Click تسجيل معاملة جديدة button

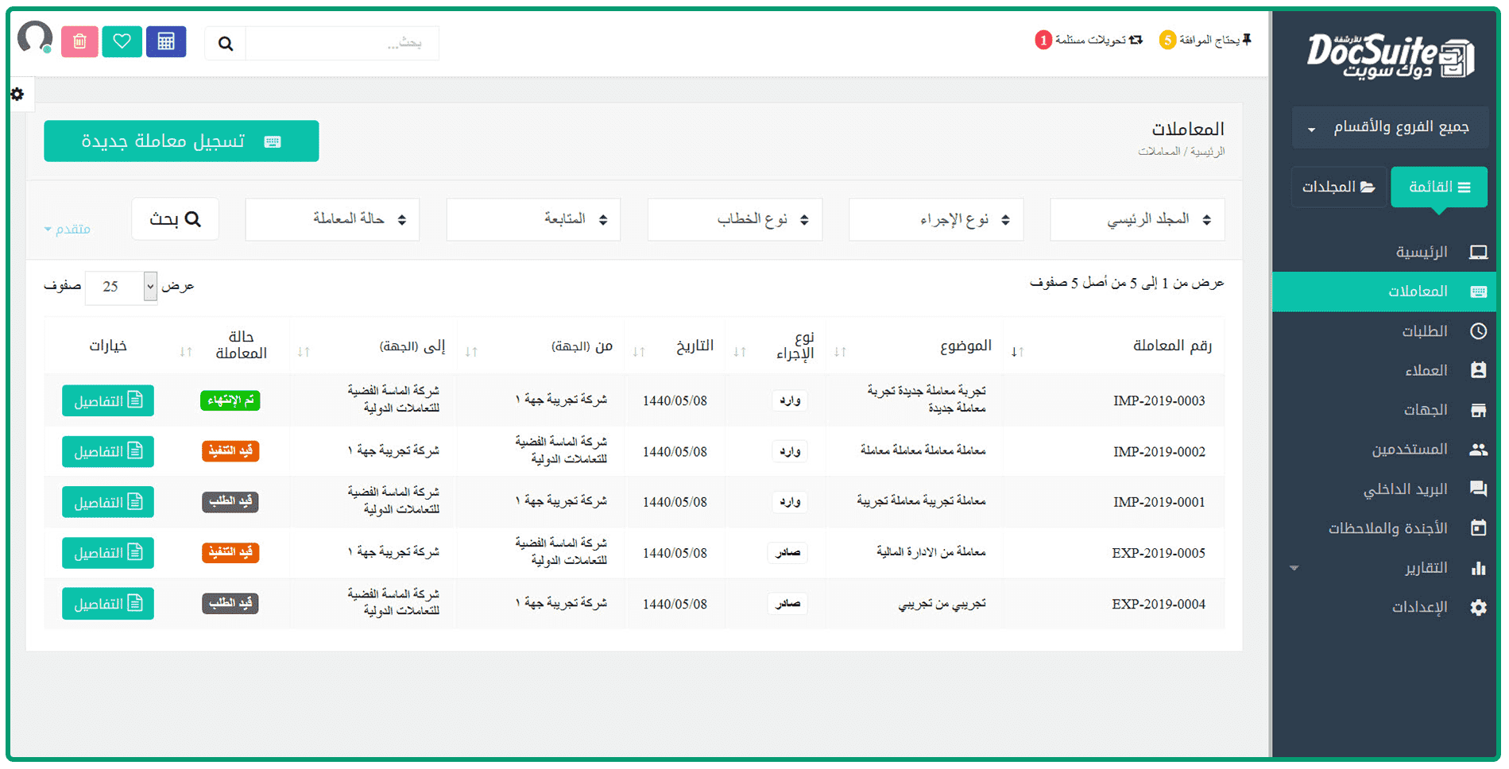click(x=181, y=141)
